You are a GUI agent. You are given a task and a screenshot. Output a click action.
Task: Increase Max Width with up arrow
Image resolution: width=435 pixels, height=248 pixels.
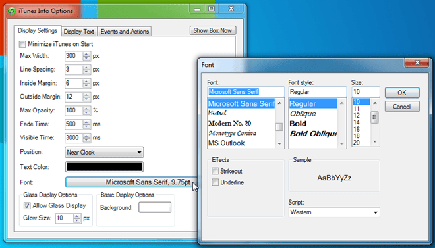[x=86, y=54]
